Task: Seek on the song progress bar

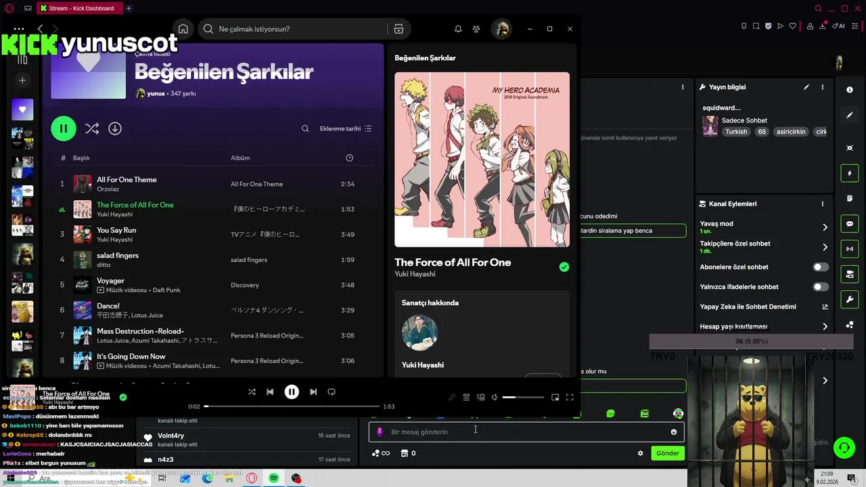Action: tap(292, 407)
